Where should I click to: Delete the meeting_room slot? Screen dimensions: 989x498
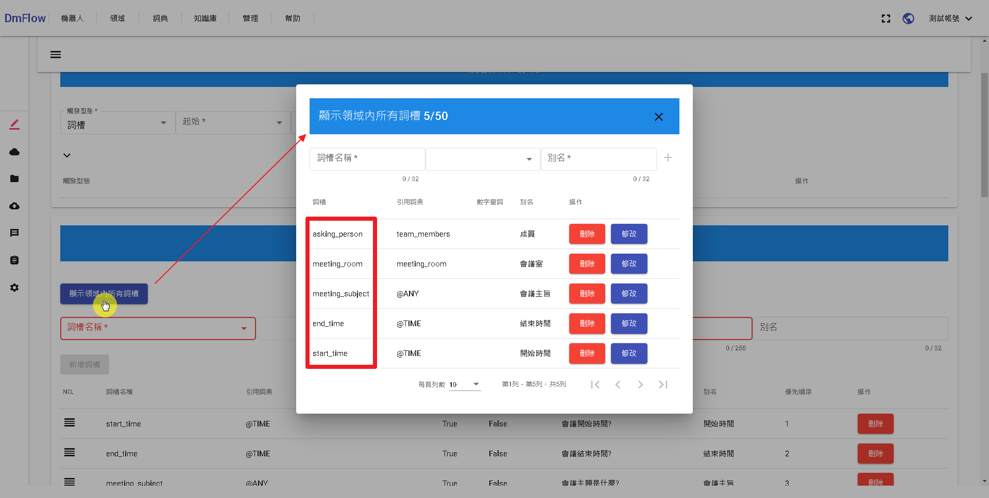[x=587, y=264]
